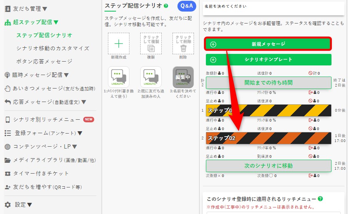Viewport: 348px width, 214px height.
Task: Open シナリオ別リッチメニュー
Action: [46, 120]
